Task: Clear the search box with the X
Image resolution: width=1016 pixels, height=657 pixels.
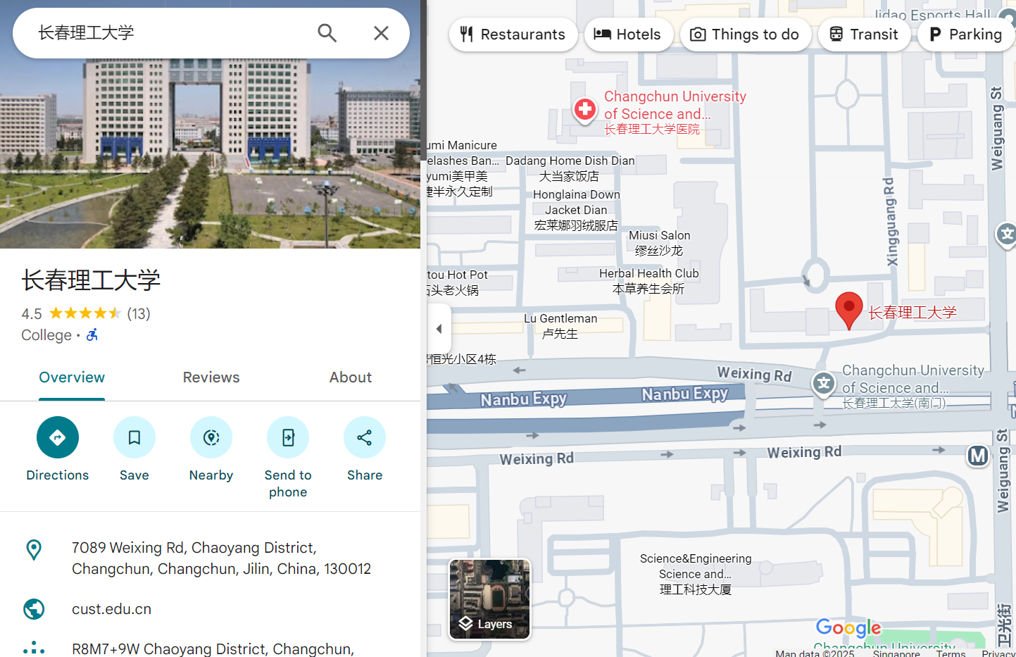Action: pyautogui.click(x=381, y=33)
